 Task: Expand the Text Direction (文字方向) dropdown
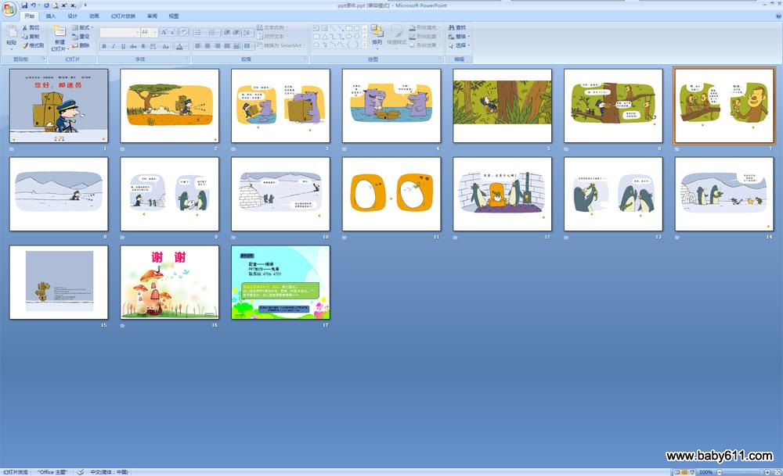pos(272,27)
